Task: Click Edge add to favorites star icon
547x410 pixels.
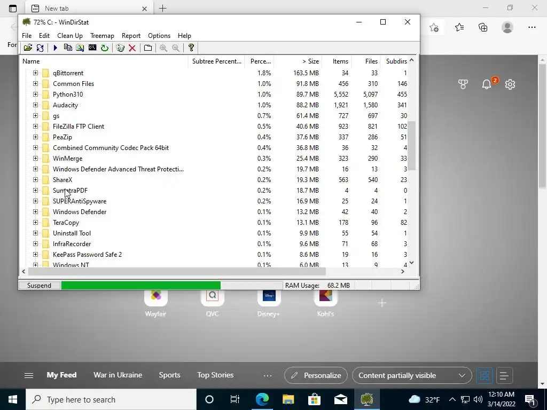Action: (x=434, y=27)
